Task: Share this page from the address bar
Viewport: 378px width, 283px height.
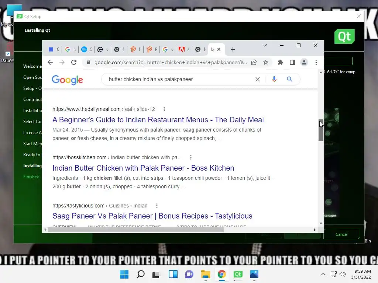Action: click(x=254, y=62)
